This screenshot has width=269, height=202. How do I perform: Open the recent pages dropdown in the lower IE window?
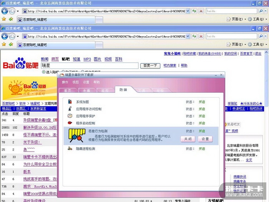[18, 37]
